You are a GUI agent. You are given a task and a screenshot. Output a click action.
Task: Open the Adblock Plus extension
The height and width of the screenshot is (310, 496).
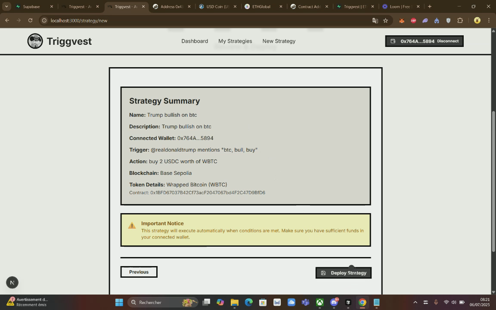click(x=413, y=21)
